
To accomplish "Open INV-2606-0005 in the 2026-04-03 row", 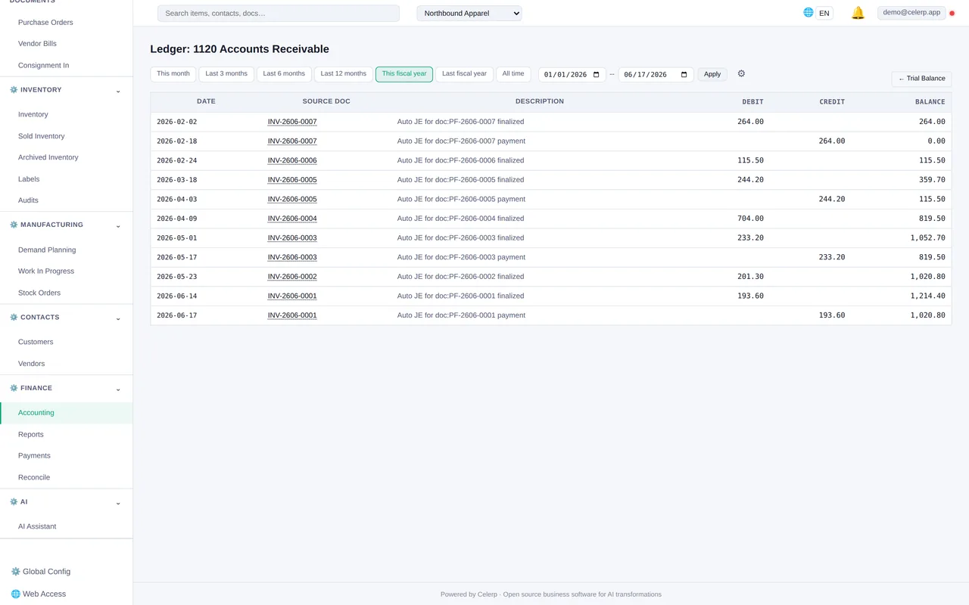I will pyautogui.click(x=292, y=200).
